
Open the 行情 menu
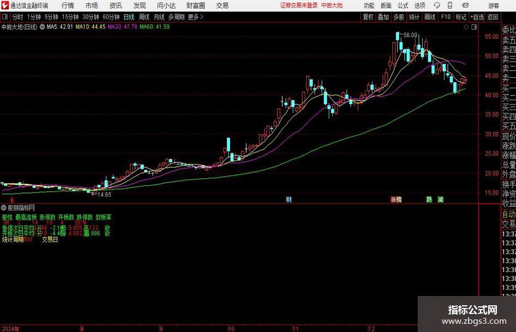(x=68, y=5)
